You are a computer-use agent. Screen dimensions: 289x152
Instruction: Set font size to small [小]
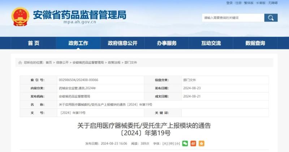coord(177,143)
